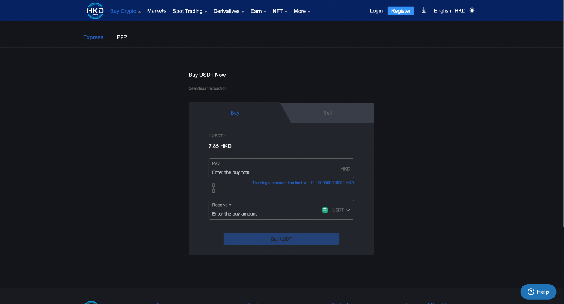Screen dimensions: 564x304
Task: Focus the Receive amount input field
Action: tap(281, 210)
